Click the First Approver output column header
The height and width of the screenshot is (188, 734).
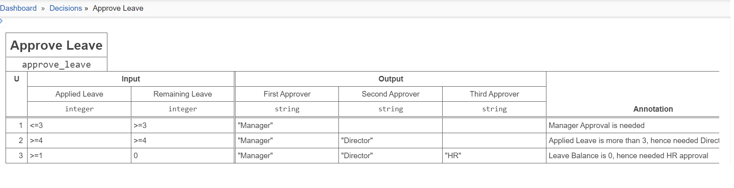[x=287, y=94]
